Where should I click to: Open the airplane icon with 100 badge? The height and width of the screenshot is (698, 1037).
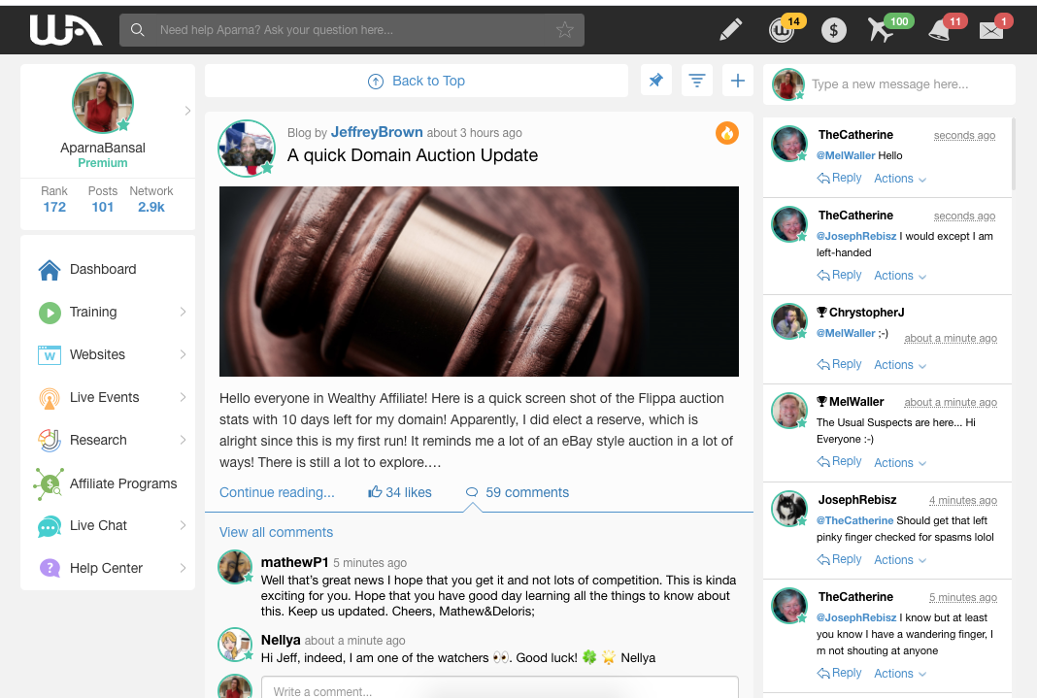pos(881,30)
